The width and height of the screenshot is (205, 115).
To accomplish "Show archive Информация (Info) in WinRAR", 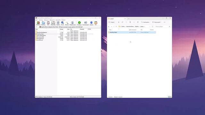I will [x=72, y=23].
